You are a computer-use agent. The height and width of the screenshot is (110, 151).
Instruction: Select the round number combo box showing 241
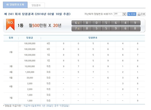click(x=120, y=14)
